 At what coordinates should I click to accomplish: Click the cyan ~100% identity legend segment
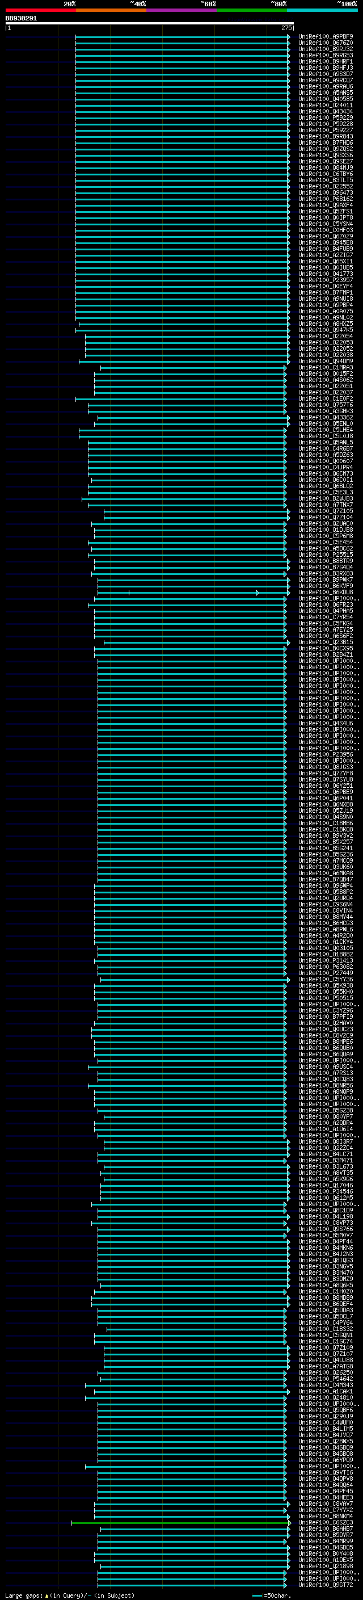click(322, 10)
